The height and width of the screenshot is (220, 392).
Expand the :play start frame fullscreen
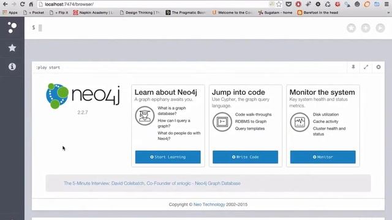pyautogui.click(x=366, y=67)
